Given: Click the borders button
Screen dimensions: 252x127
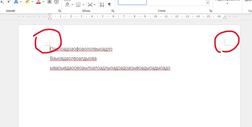Looking at the screenshot, I should coord(78,4).
